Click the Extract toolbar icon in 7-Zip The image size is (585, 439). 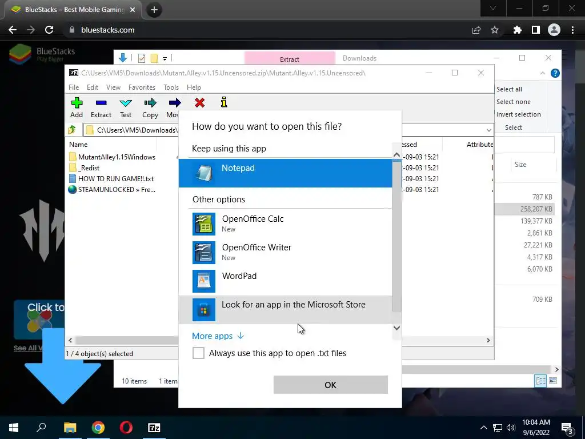pyautogui.click(x=101, y=107)
